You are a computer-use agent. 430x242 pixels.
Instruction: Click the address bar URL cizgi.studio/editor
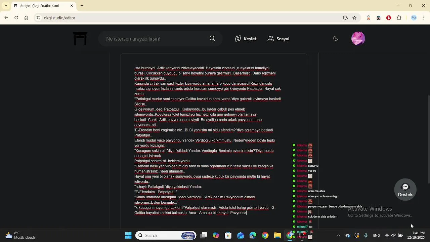click(59, 18)
